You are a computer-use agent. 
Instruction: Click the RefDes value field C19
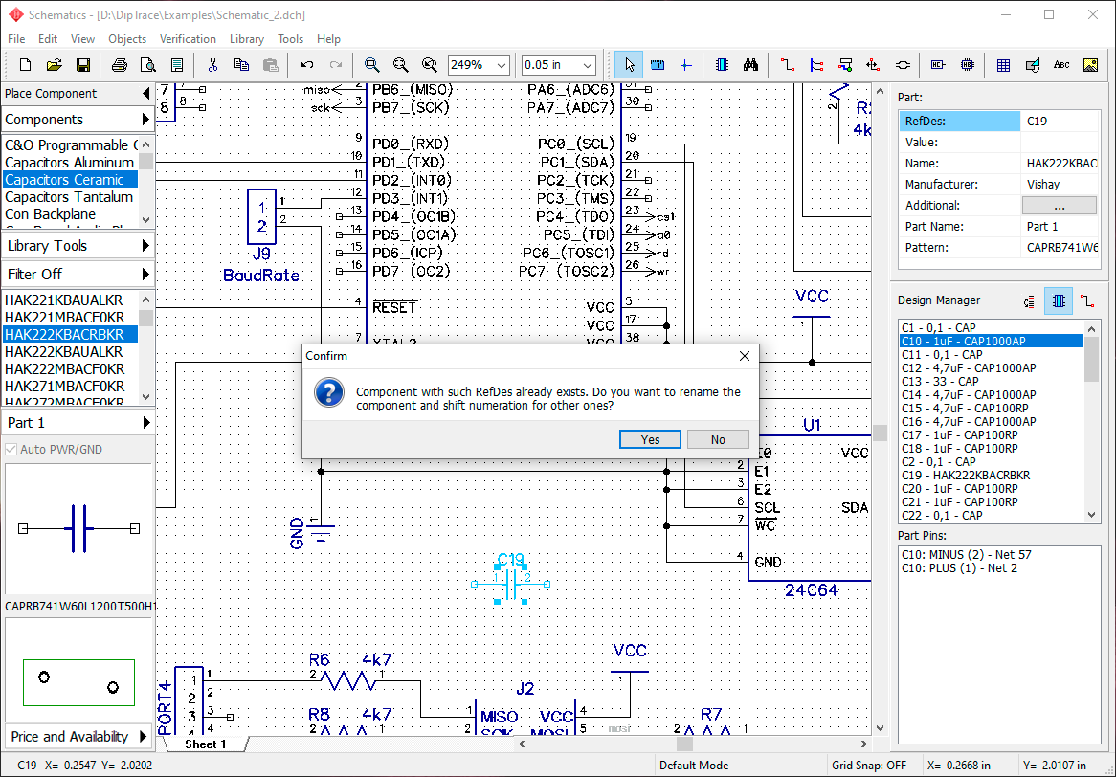pyautogui.click(x=1060, y=121)
